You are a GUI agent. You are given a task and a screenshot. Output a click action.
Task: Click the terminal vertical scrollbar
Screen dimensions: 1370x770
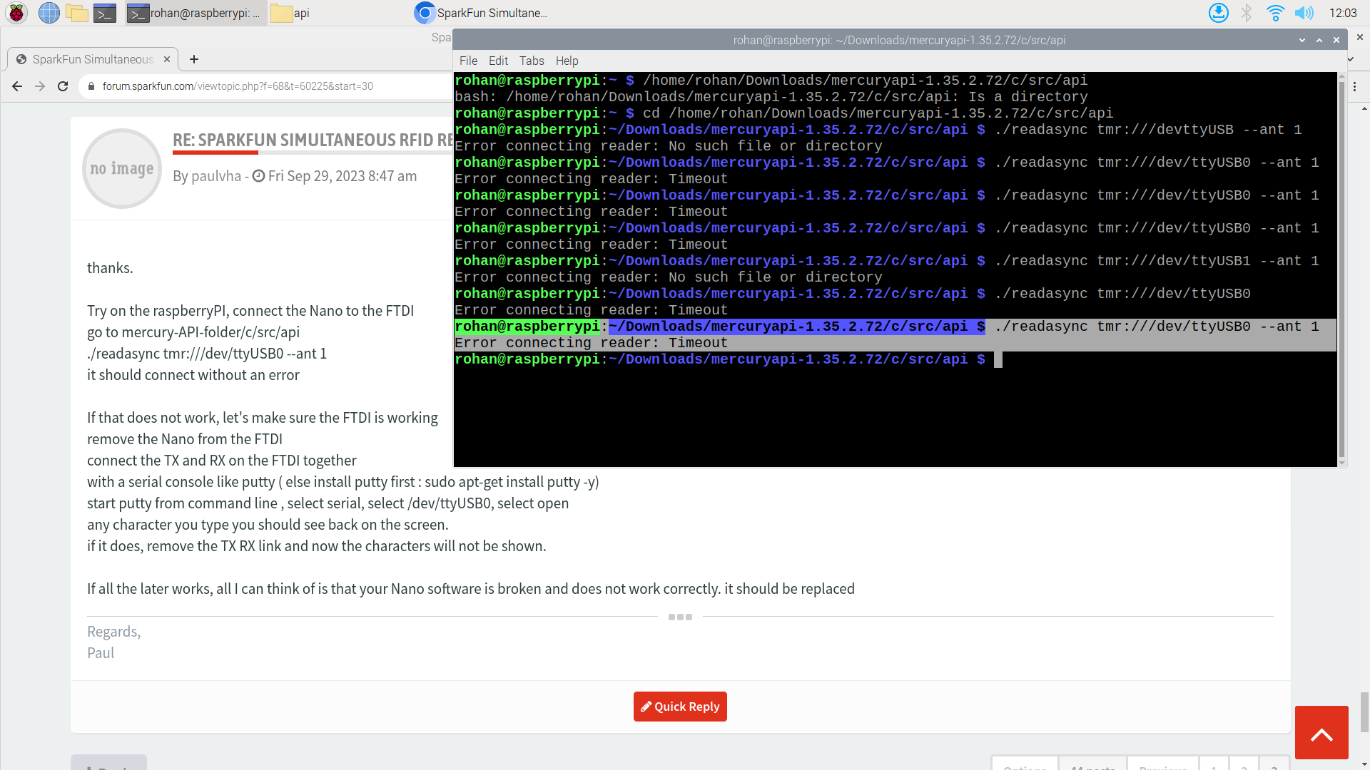(1341, 271)
